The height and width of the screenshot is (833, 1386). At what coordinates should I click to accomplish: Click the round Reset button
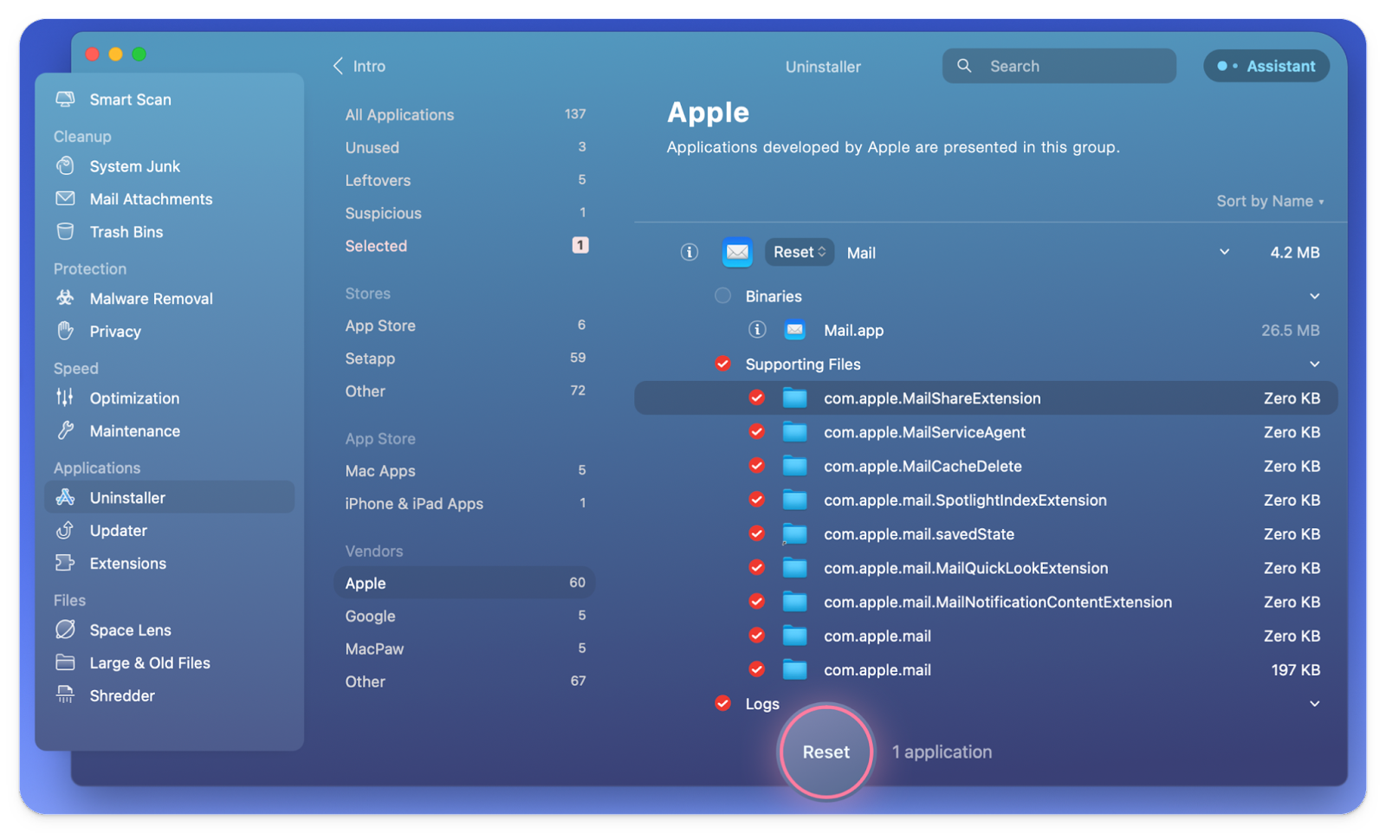pos(826,752)
